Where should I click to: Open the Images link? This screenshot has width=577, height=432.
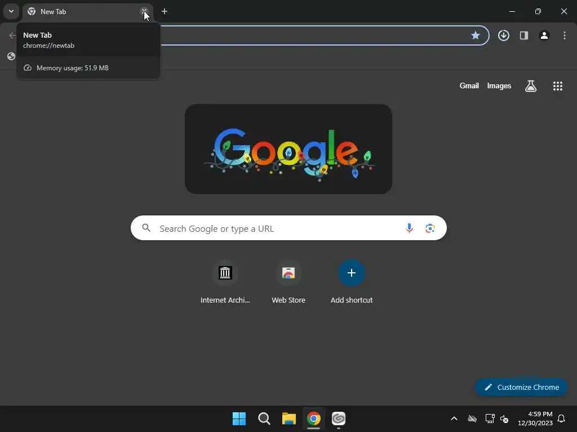[499, 85]
